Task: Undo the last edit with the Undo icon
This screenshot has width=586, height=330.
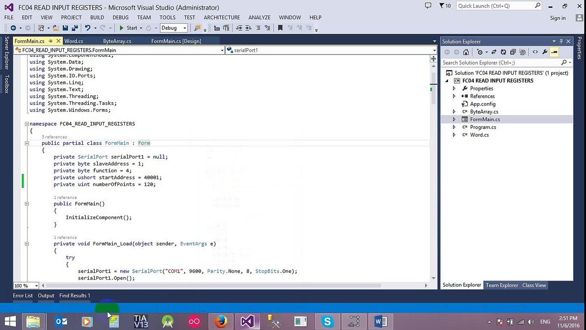Action: (x=87, y=28)
